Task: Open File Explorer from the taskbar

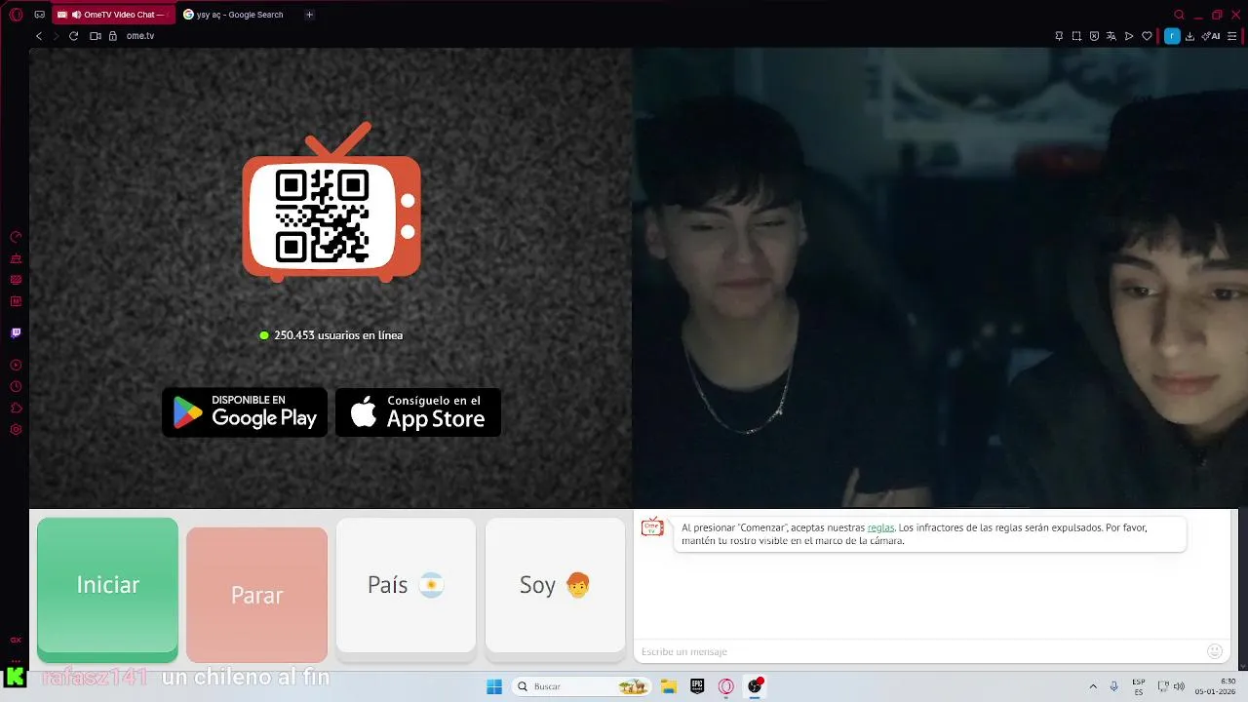Action: [669, 686]
